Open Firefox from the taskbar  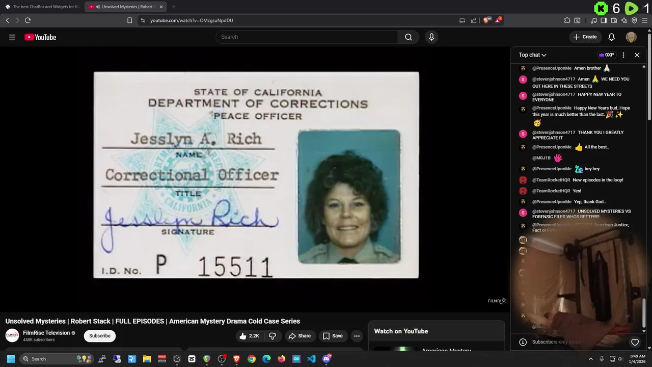click(x=281, y=359)
